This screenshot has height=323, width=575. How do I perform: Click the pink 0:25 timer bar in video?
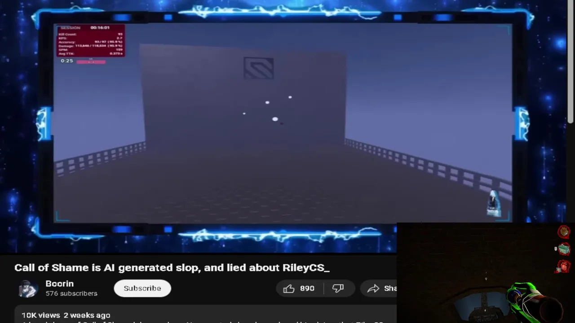91,61
